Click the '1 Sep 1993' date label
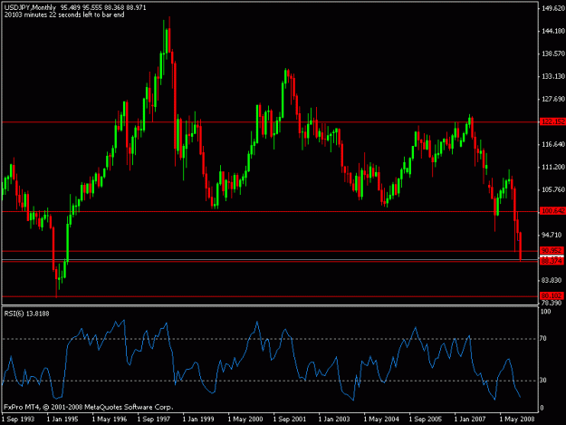 (x=18, y=420)
